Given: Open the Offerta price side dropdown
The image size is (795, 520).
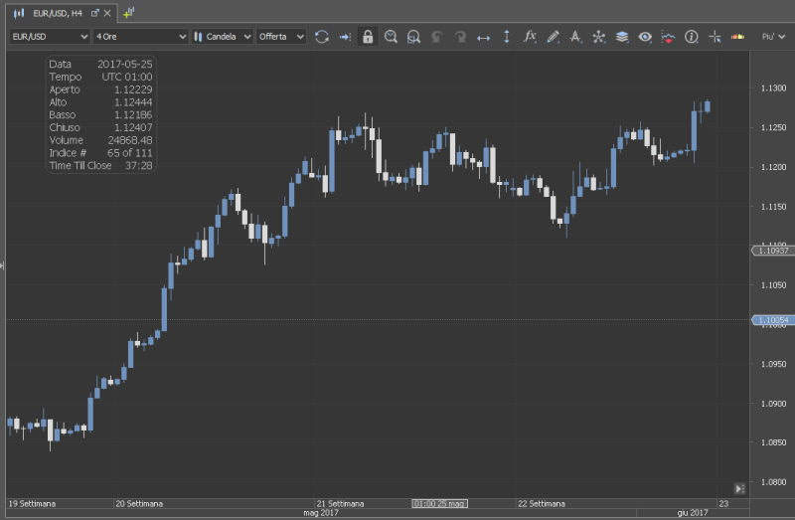Looking at the screenshot, I should tap(280, 37).
